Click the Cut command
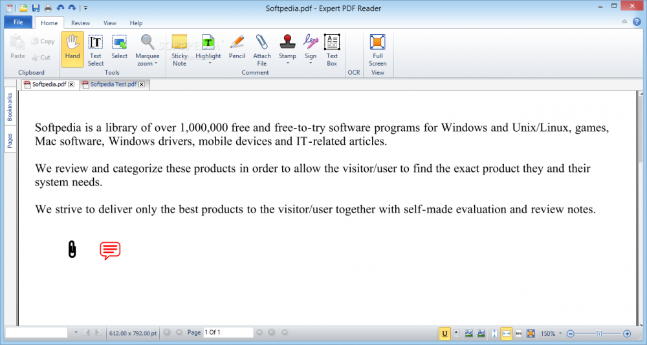Viewport: 647px width, 345px height. (41, 57)
